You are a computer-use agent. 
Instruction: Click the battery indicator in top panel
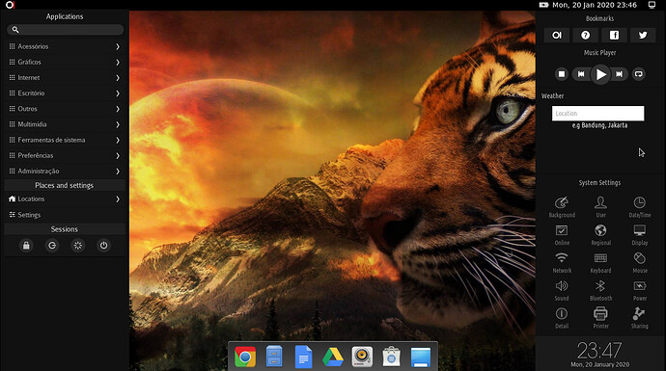(543, 5)
